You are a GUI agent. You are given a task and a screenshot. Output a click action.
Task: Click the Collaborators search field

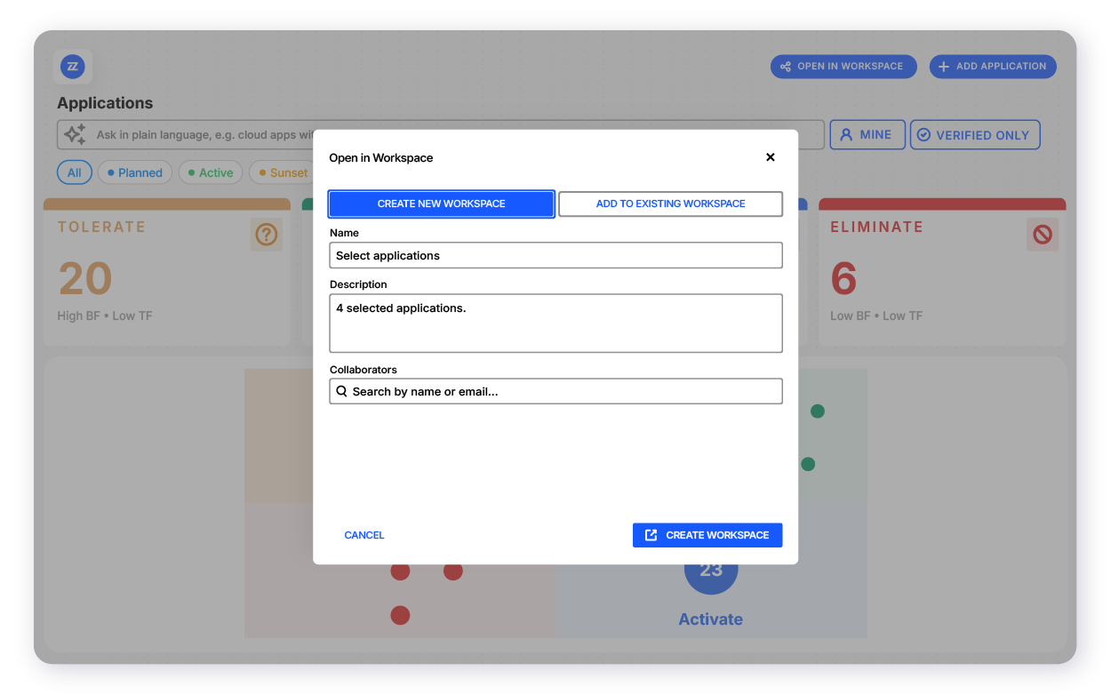pos(555,391)
